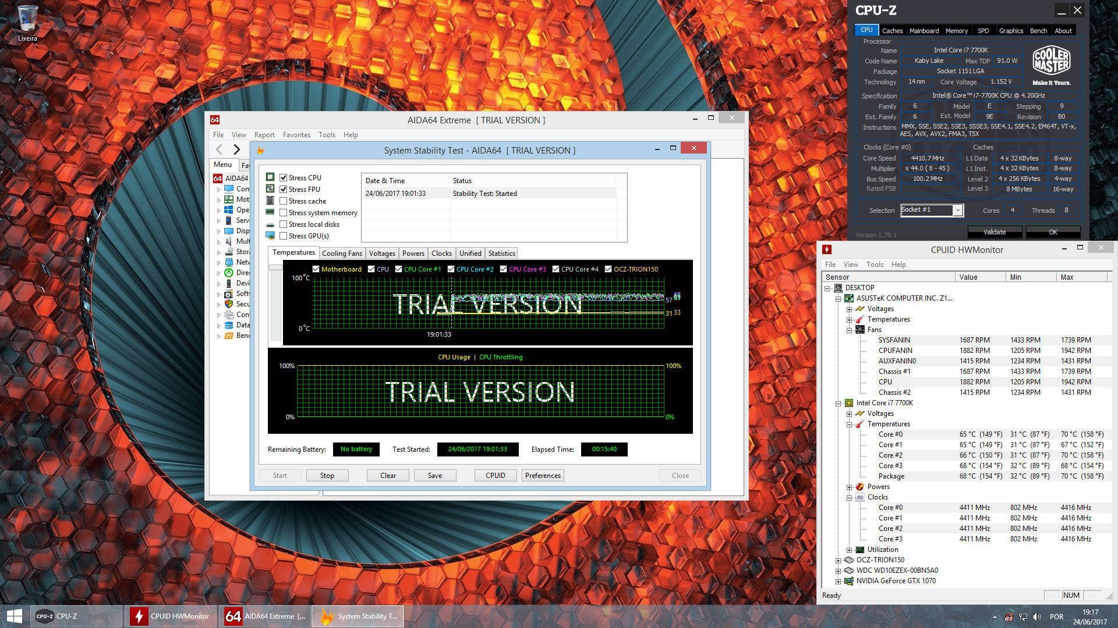Screen dimensions: 1118x628
Task: Open the Statistics tab in Stability Test
Action: 501,254
